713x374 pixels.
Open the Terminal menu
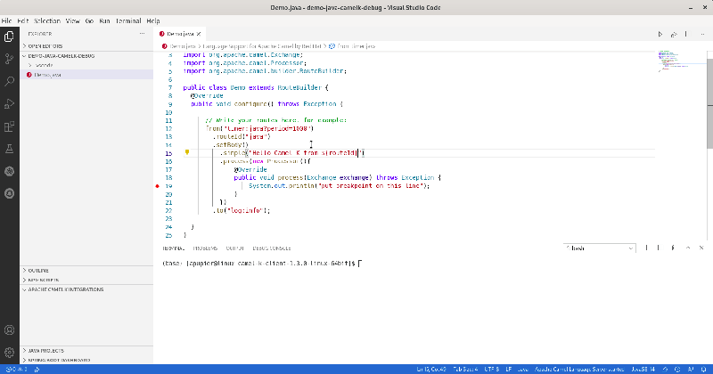[x=128, y=20]
